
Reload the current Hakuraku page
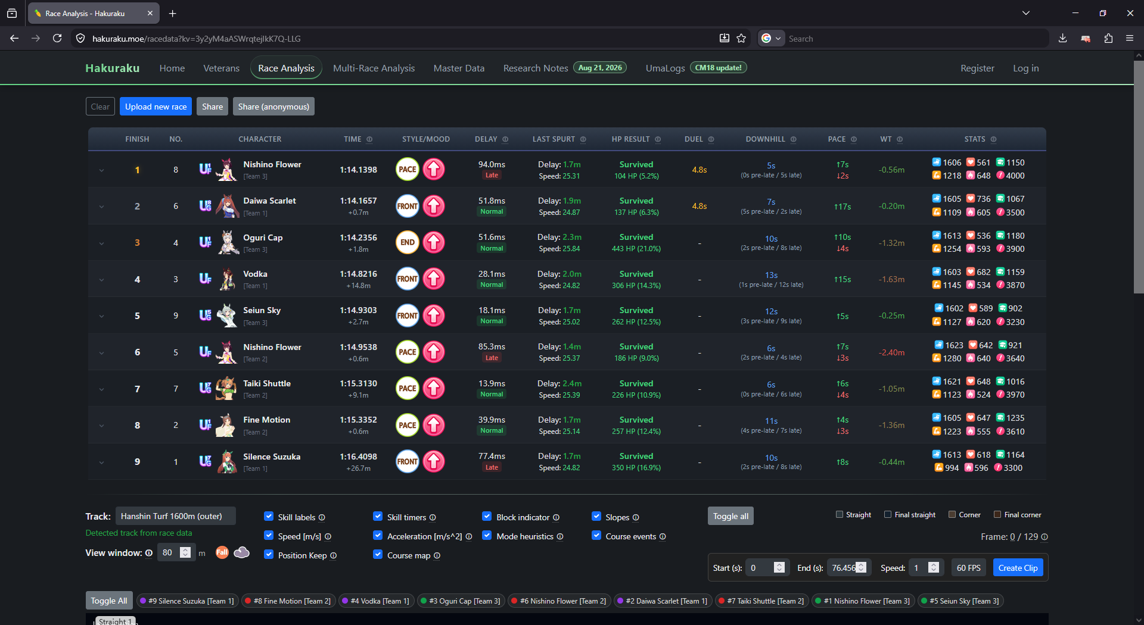point(57,38)
